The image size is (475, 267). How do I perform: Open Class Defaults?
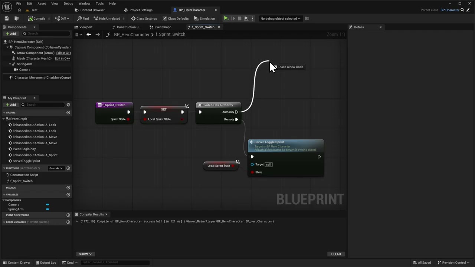tap(176, 19)
